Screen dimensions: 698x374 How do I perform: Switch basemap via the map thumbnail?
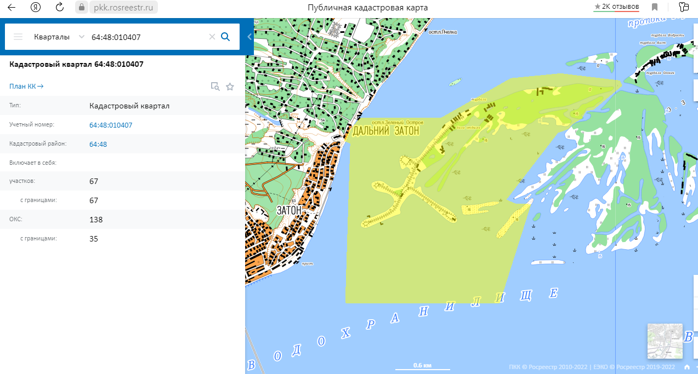[x=665, y=341]
